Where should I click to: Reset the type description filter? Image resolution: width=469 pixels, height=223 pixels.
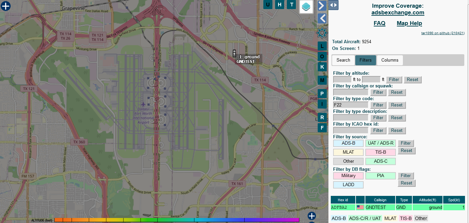397,118
